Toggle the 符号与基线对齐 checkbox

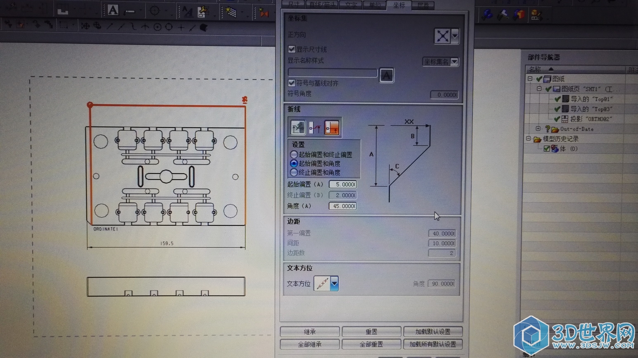pos(292,83)
